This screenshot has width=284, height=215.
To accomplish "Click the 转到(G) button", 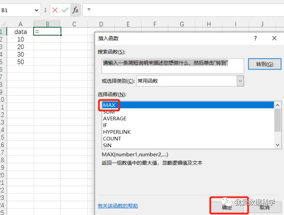I will (x=265, y=64).
